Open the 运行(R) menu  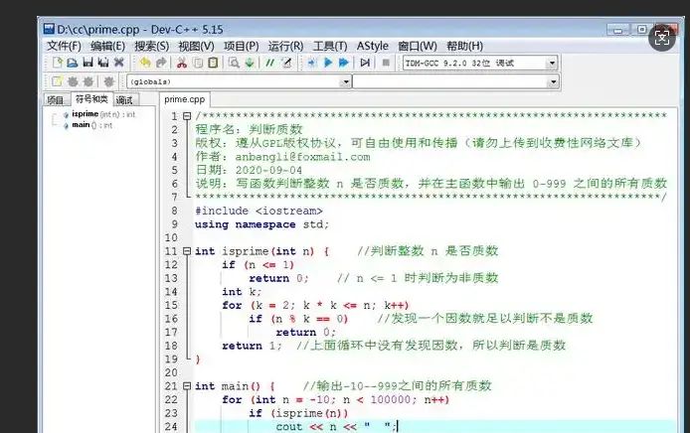285,46
